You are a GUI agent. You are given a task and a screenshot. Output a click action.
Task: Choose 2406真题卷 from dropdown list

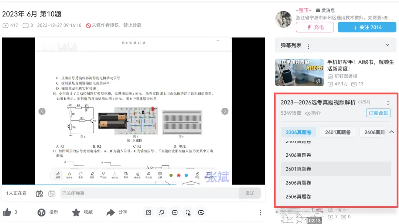pos(335,155)
